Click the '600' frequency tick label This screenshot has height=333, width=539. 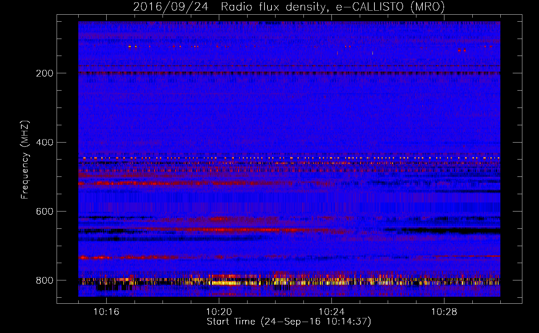[45, 211]
